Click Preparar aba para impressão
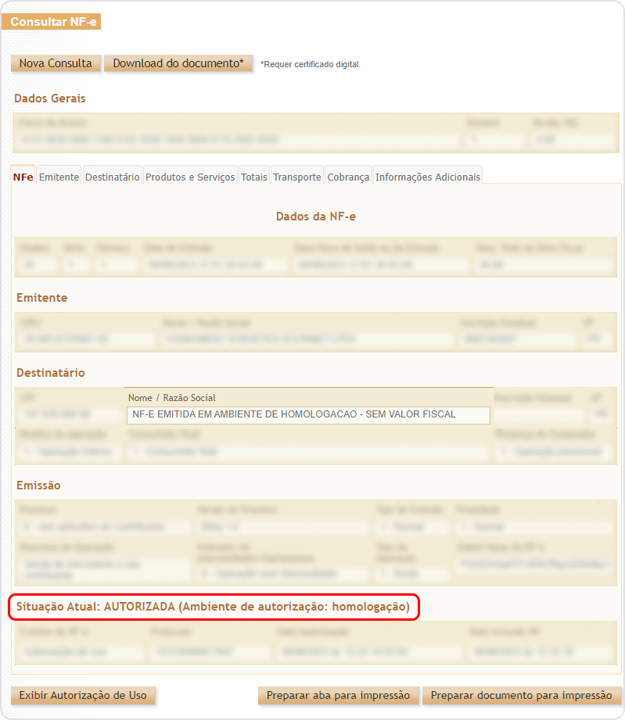 point(338,695)
